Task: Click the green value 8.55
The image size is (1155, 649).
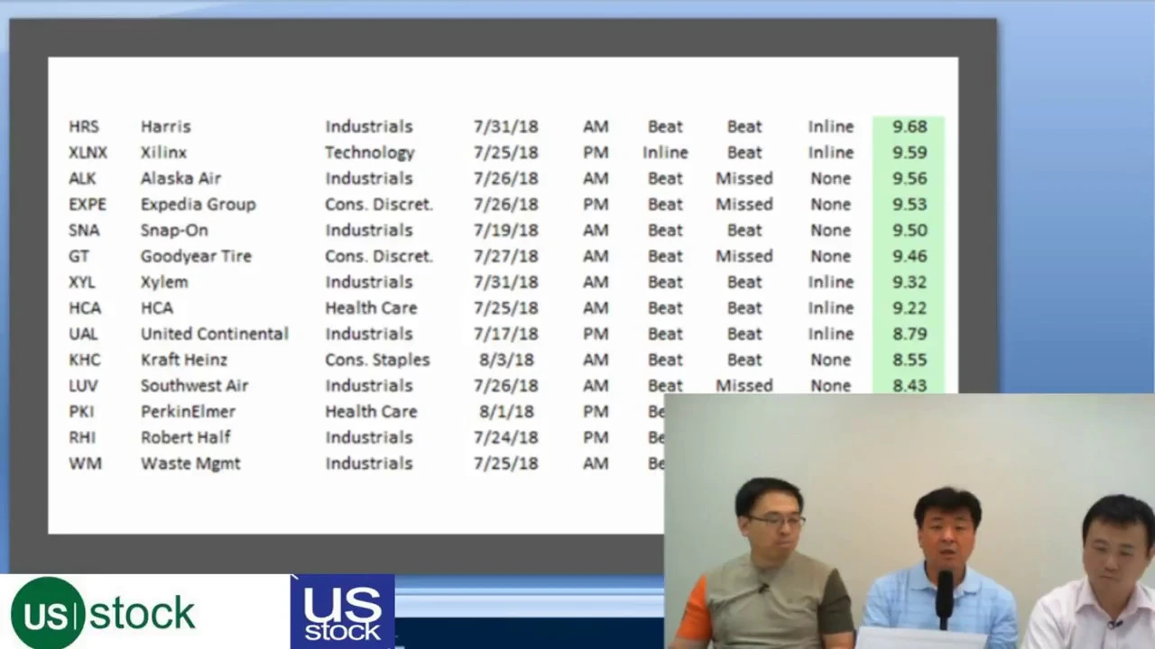Action: (x=910, y=360)
